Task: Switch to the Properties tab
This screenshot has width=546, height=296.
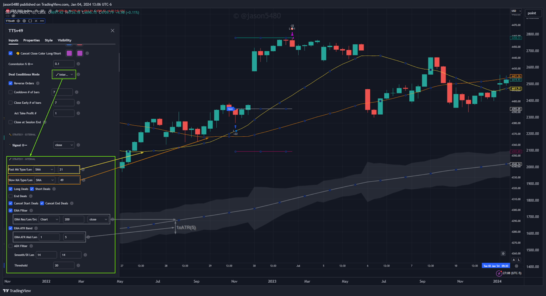Action: tap(32, 40)
